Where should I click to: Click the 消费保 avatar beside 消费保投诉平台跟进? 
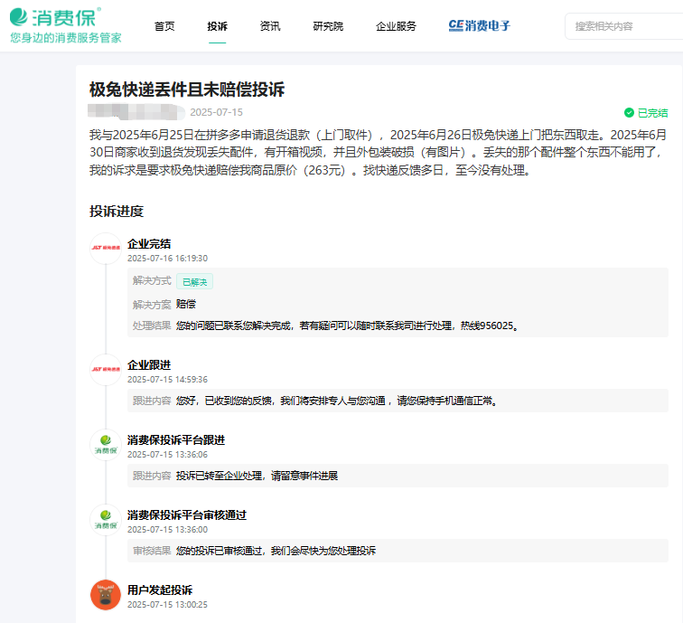tap(106, 445)
